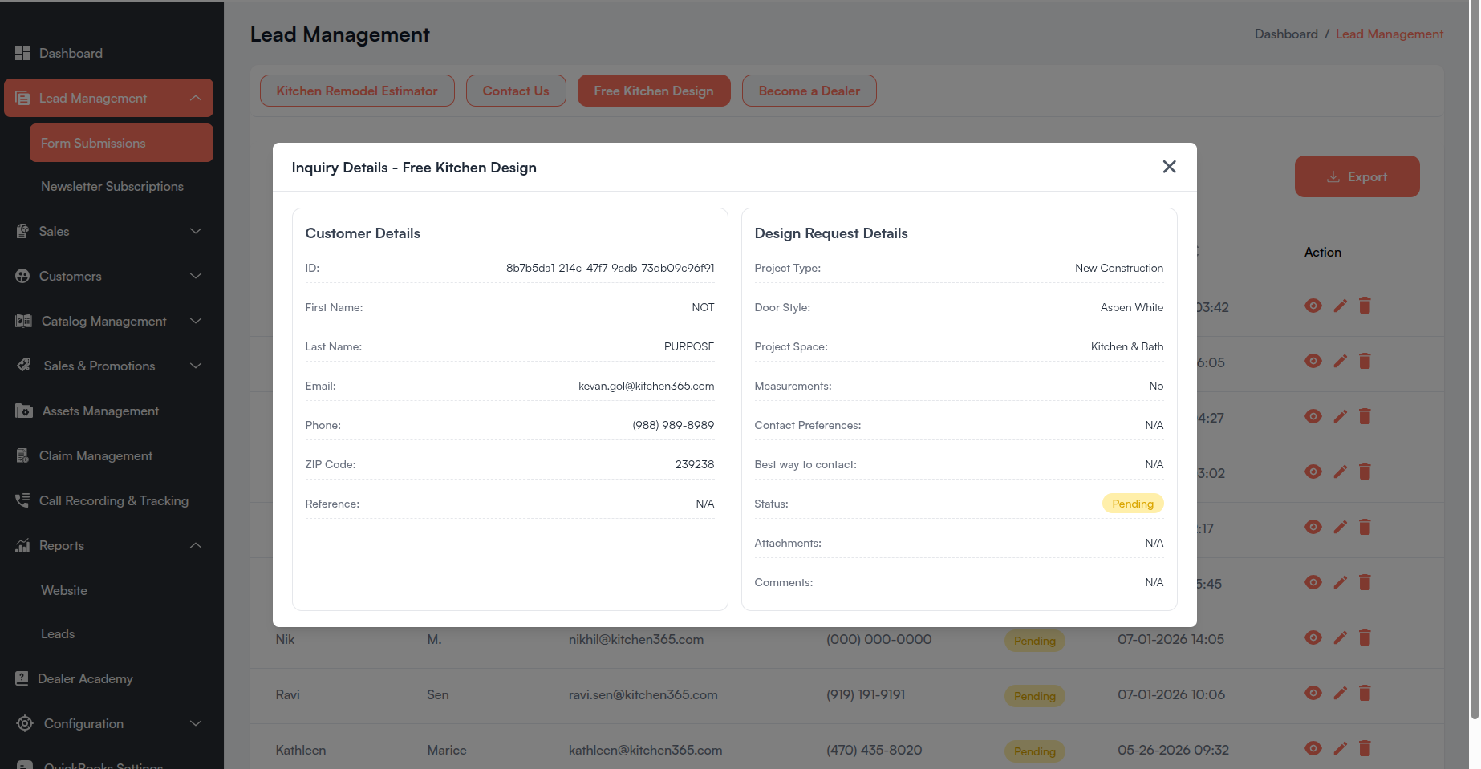This screenshot has width=1481, height=769.
Task: Edit the first lead row with pencil icon
Action: [1340, 306]
